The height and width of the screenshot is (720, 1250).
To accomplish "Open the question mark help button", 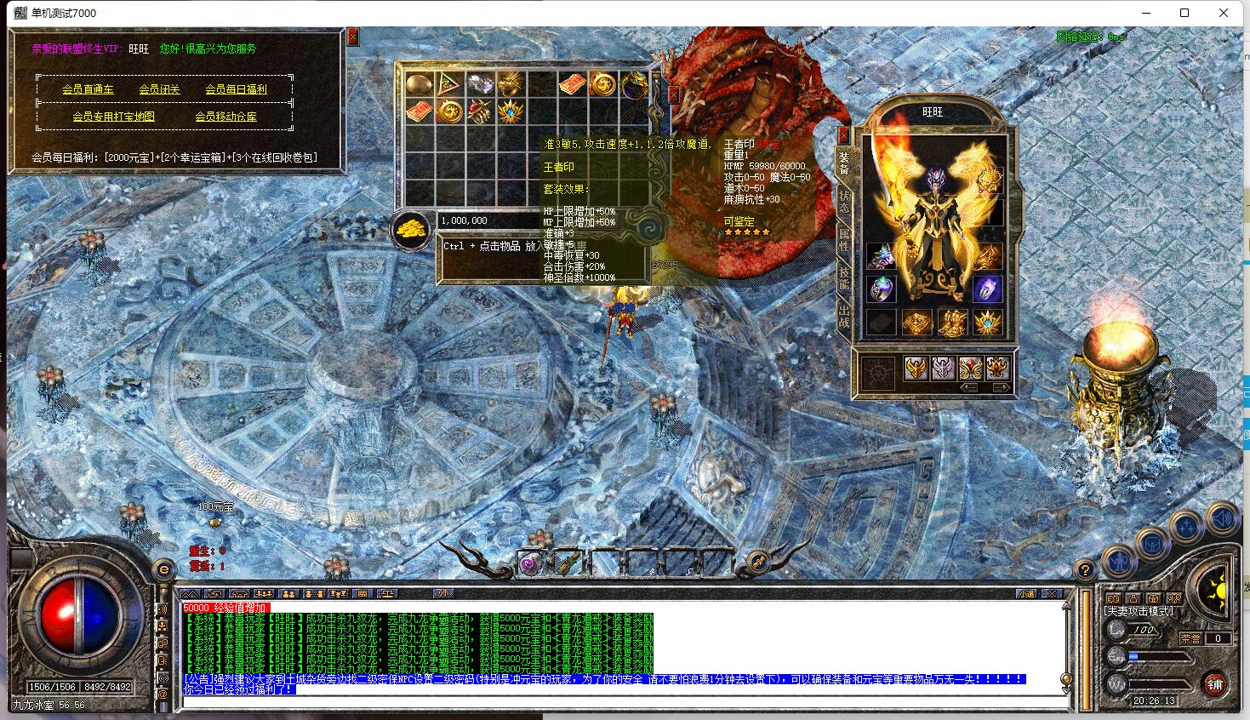I will 1084,569.
